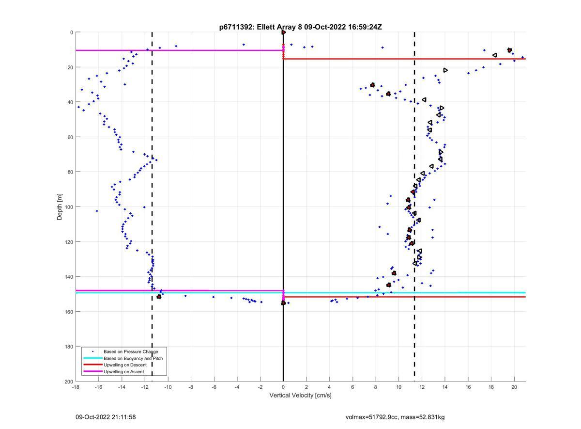
Task: Click the 'volmax=51792.9cc, mass=52.831kg' text
Action: click(395, 417)
